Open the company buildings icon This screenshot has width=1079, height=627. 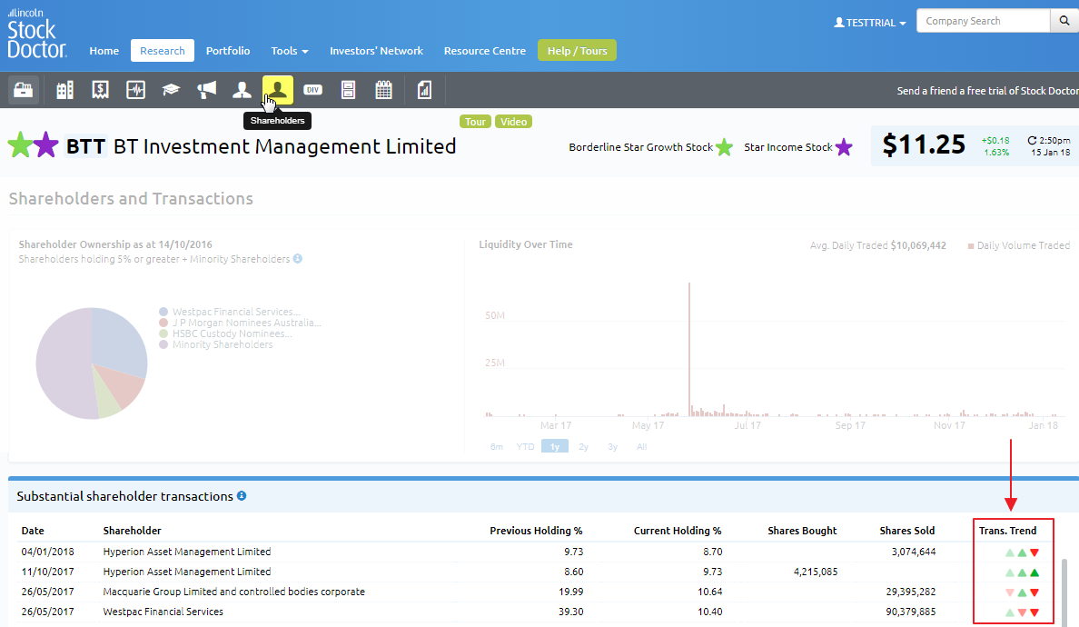64,90
